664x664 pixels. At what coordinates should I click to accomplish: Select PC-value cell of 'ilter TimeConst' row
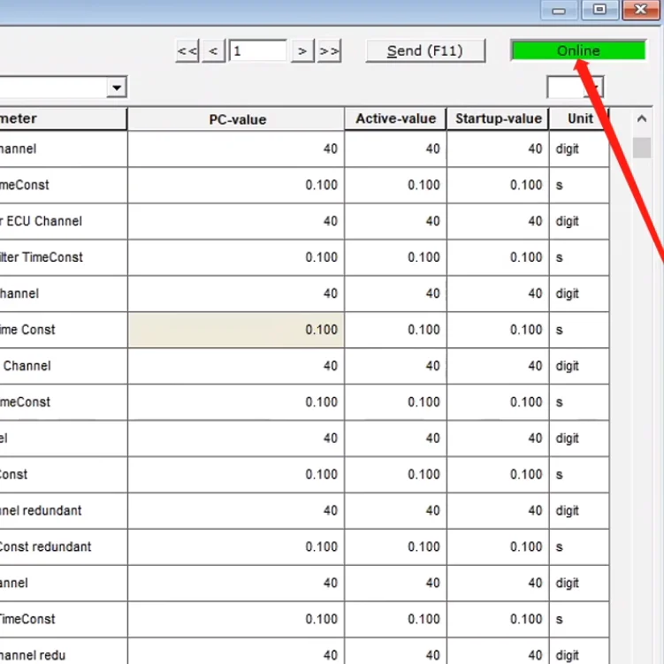(x=236, y=257)
